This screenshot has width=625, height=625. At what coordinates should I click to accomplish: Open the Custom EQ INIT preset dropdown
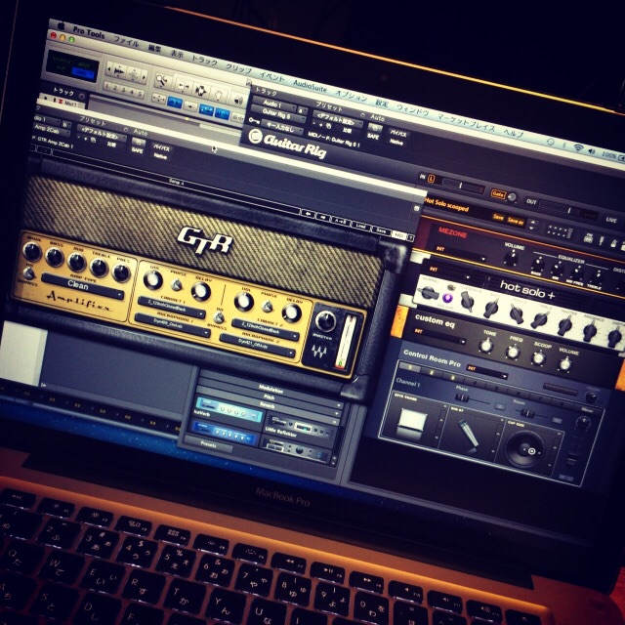[438, 336]
